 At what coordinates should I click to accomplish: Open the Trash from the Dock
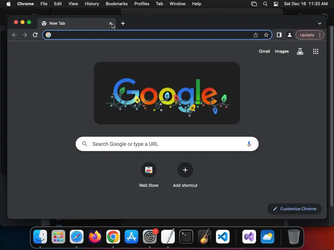point(294,237)
